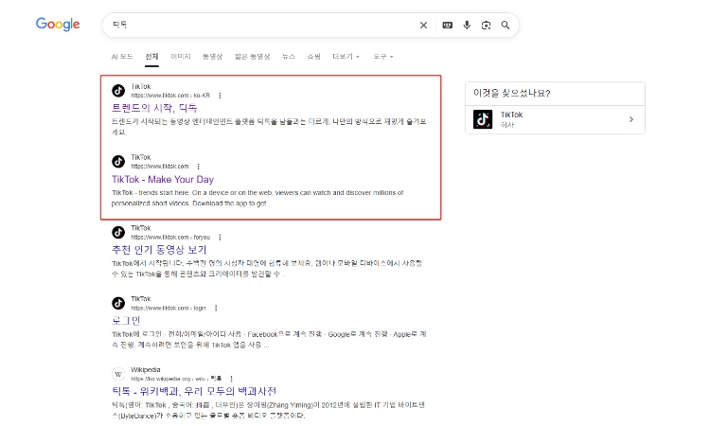Click the TikTok favicon of the ko-KR result
This screenshot has height=426, width=710.
coord(118,91)
